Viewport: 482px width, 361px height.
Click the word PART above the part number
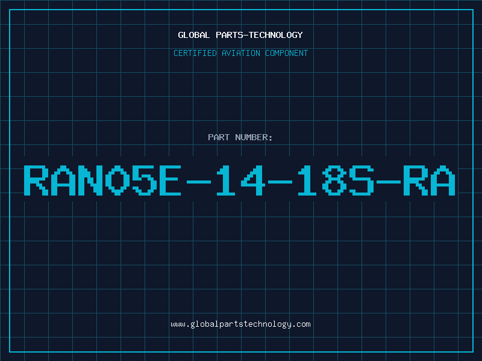click(219, 137)
